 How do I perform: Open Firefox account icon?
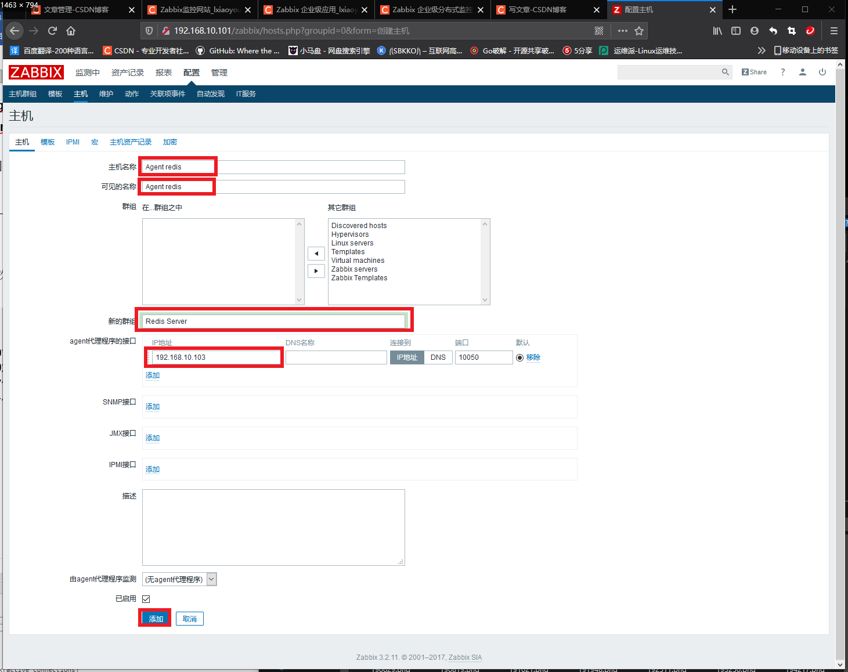[755, 31]
